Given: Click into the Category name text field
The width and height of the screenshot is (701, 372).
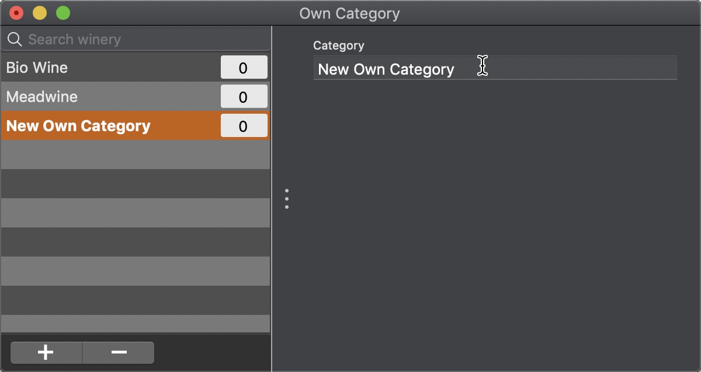Looking at the screenshot, I should 495,68.
